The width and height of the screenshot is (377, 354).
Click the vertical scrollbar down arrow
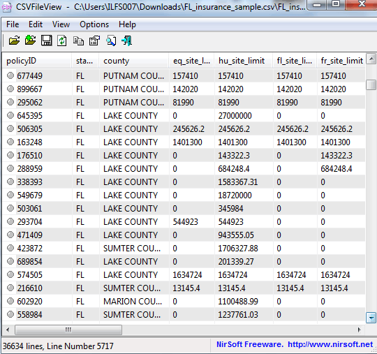tap(371, 318)
